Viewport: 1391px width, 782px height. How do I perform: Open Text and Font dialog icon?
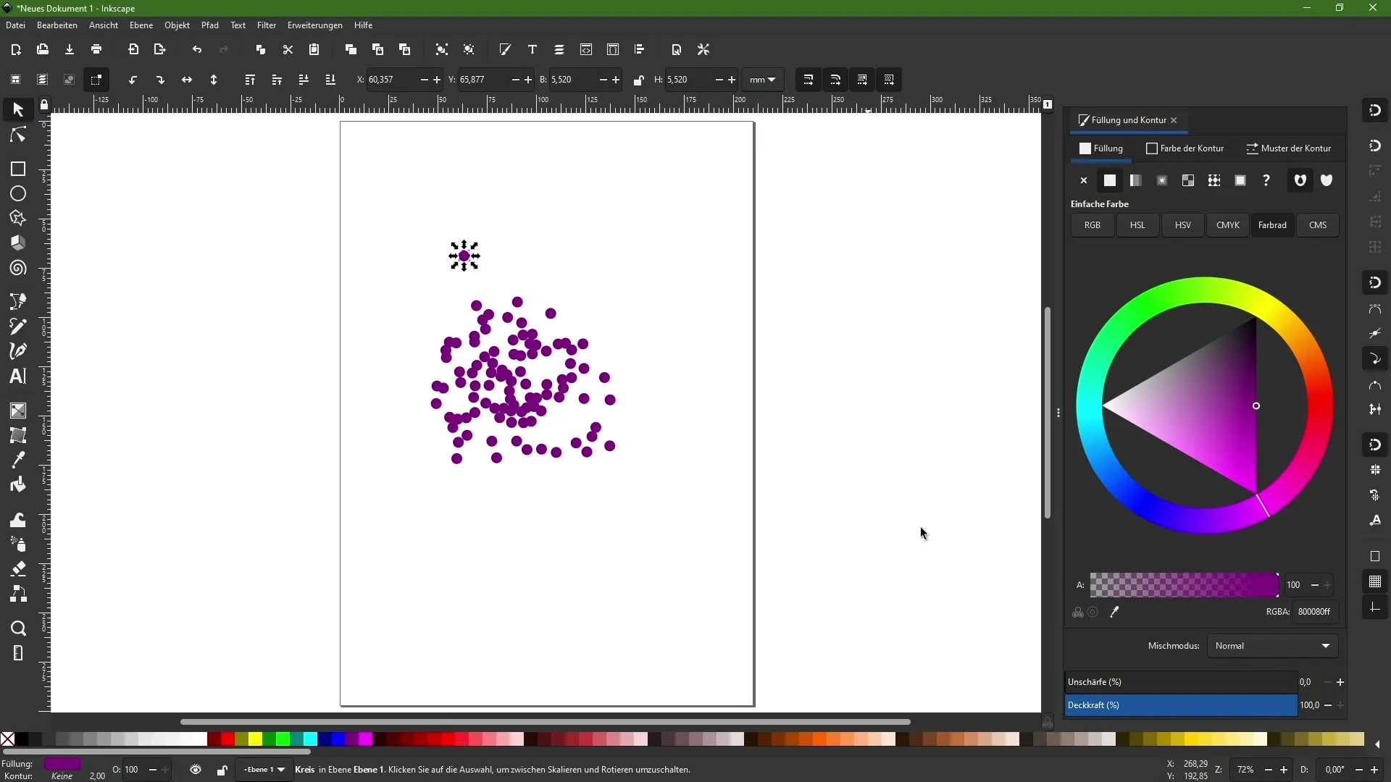pos(532,49)
